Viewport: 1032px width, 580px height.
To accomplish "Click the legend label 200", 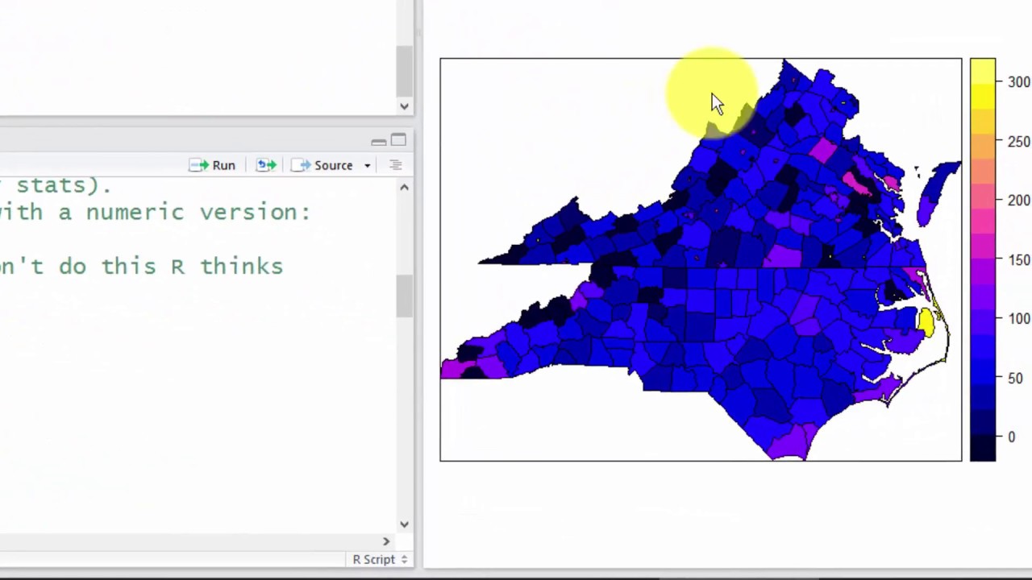I will click(x=1019, y=201).
